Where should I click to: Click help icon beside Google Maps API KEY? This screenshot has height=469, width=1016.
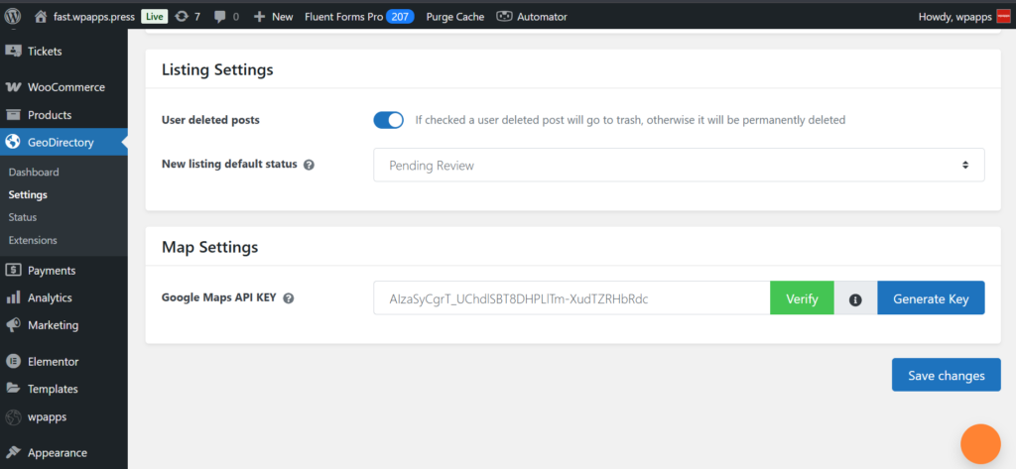point(289,297)
